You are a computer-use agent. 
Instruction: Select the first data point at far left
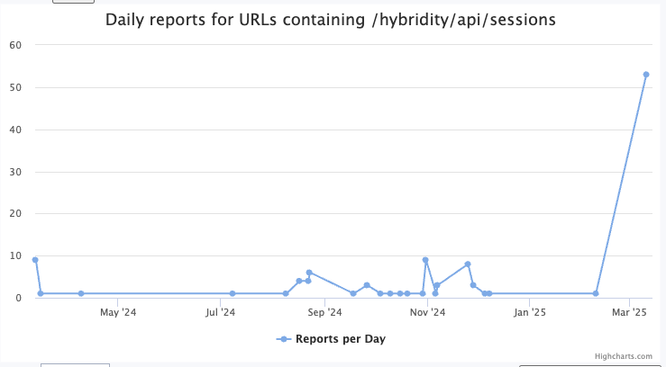35,260
